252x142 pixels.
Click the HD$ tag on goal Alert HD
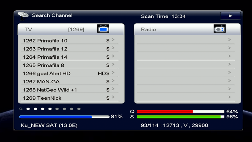point(104,74)
